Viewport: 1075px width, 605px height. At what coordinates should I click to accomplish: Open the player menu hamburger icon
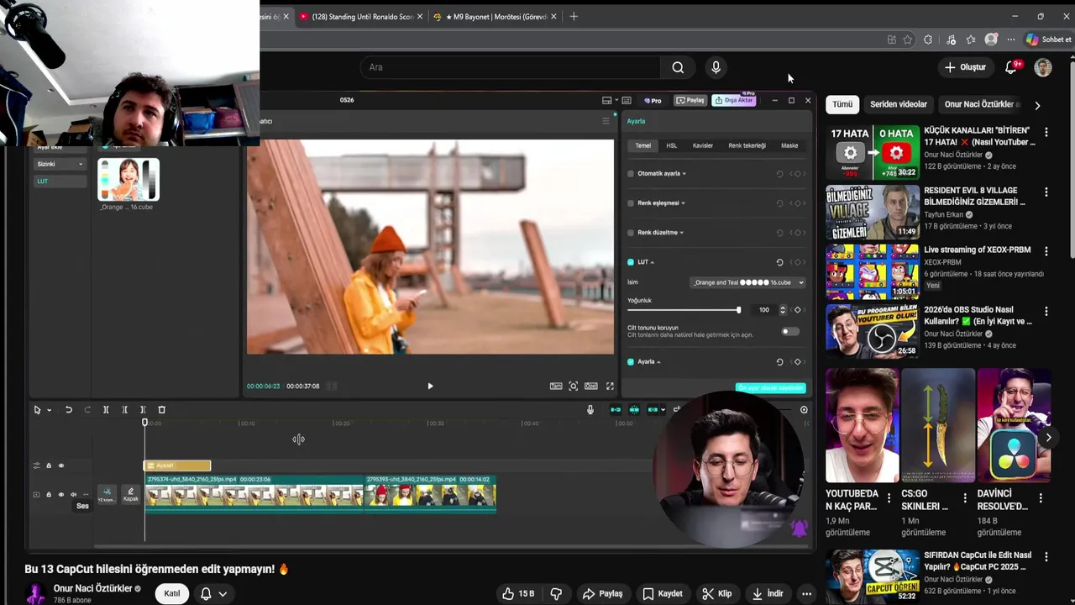click(606, 121)
